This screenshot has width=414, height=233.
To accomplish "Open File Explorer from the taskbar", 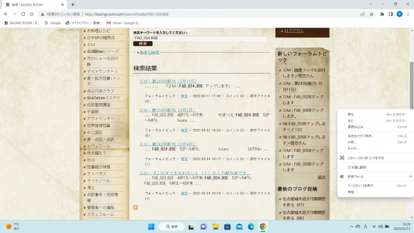I will coord(215,227).
